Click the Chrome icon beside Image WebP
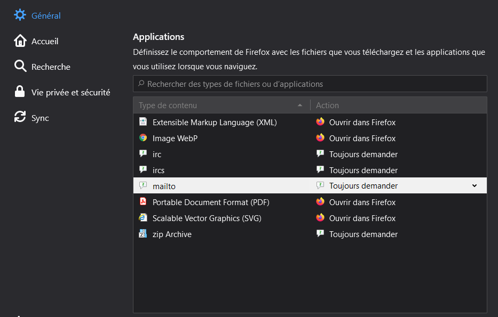This screenshot has height=317, width=498. (x=143, y=137)
